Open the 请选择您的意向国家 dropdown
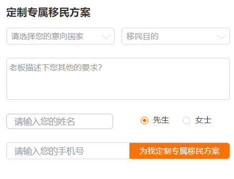 click(x=60, y=36)
